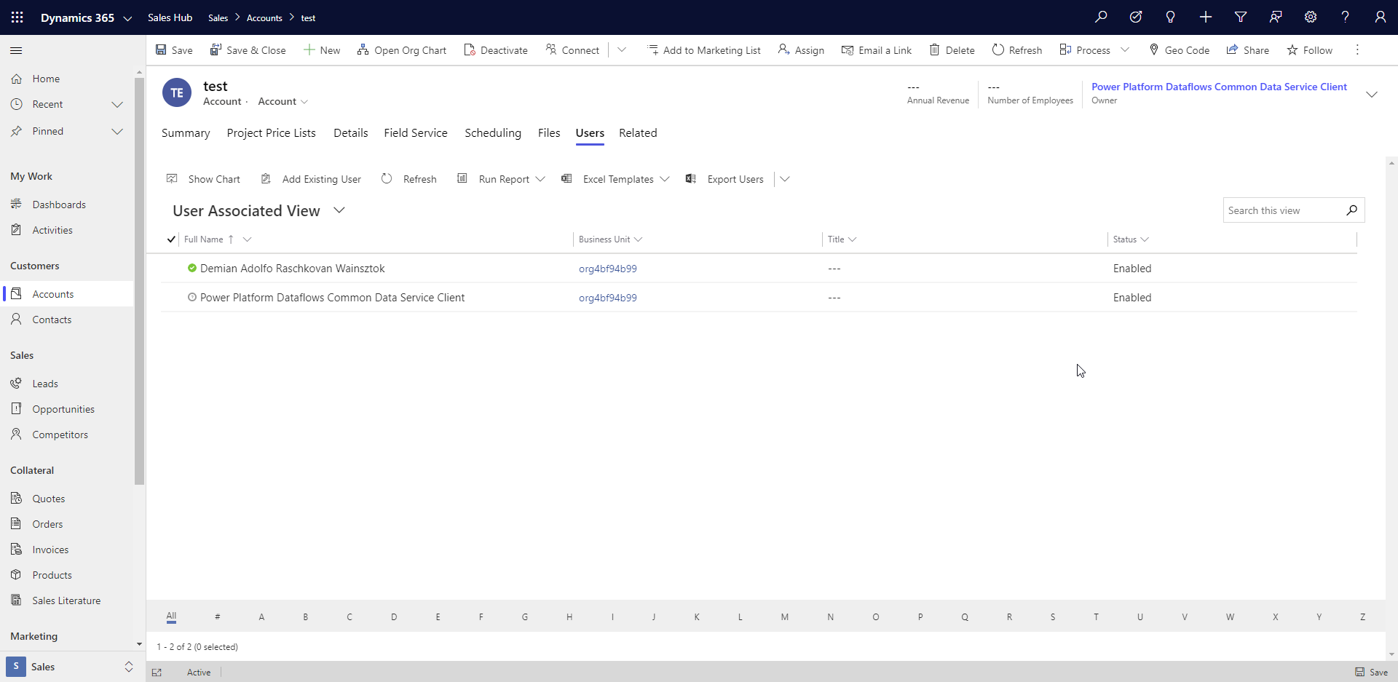1398x682 pixels.
Task: Open Help with the question mark icon
Action: click(x=1346, y=17)
